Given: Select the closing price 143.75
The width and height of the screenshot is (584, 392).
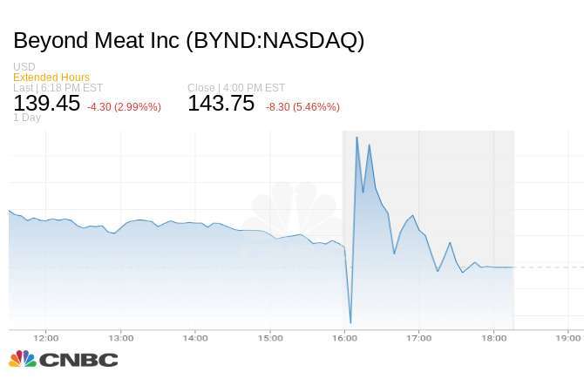Looking at the screenshot, I should point(221,103).
